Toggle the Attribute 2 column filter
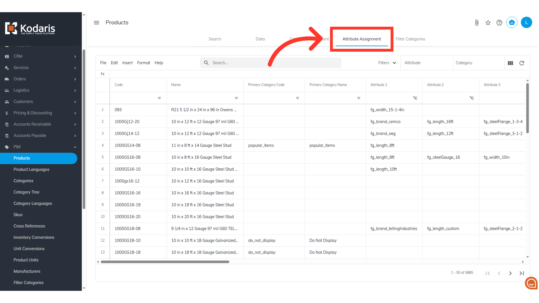 tap(472, 98)
